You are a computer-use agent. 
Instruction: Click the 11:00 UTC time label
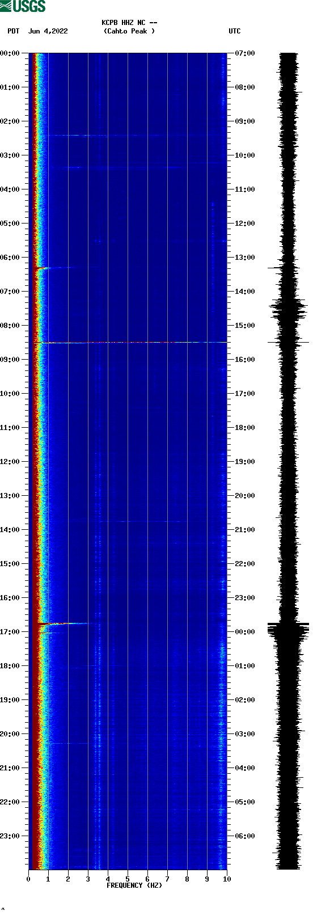[x=245, y=189]
